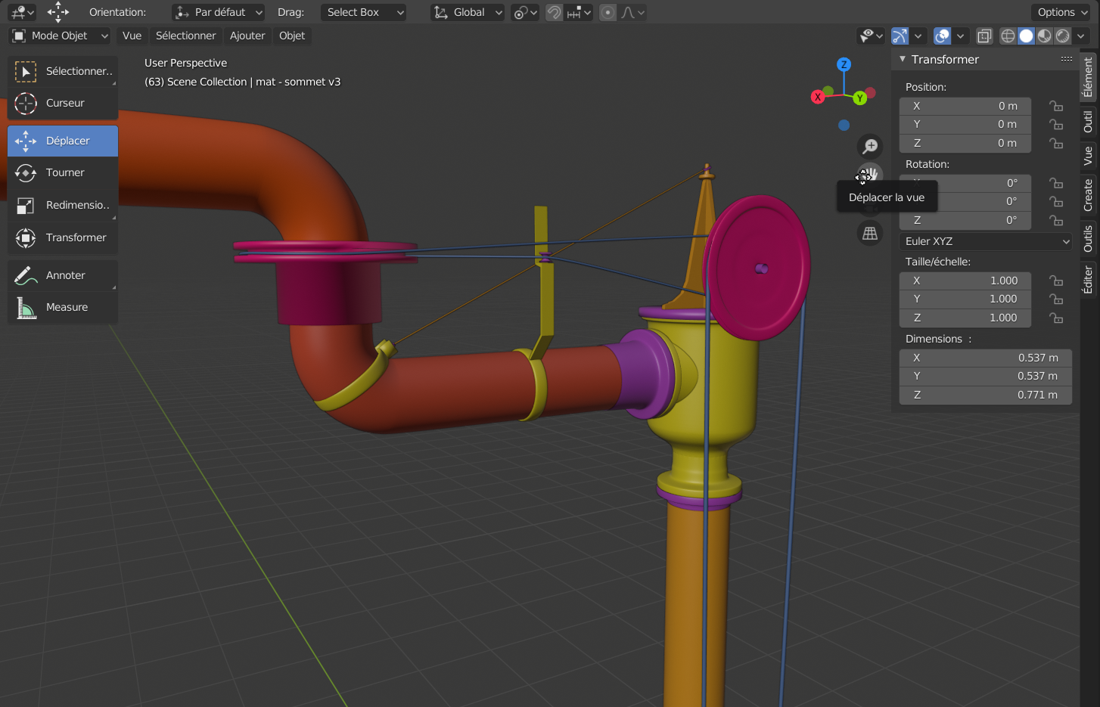Activate the Tourner rotate tool

coord(63,173)
